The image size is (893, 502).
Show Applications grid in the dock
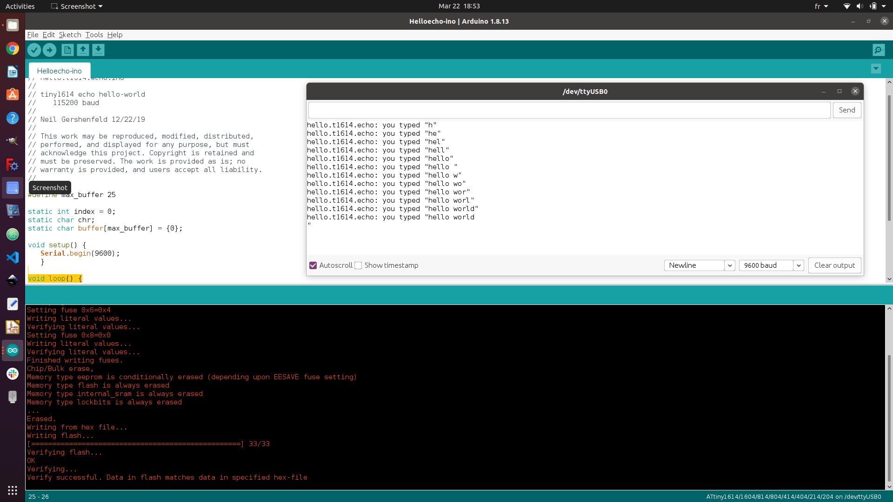pyautogui.click(x=13, y=490)
